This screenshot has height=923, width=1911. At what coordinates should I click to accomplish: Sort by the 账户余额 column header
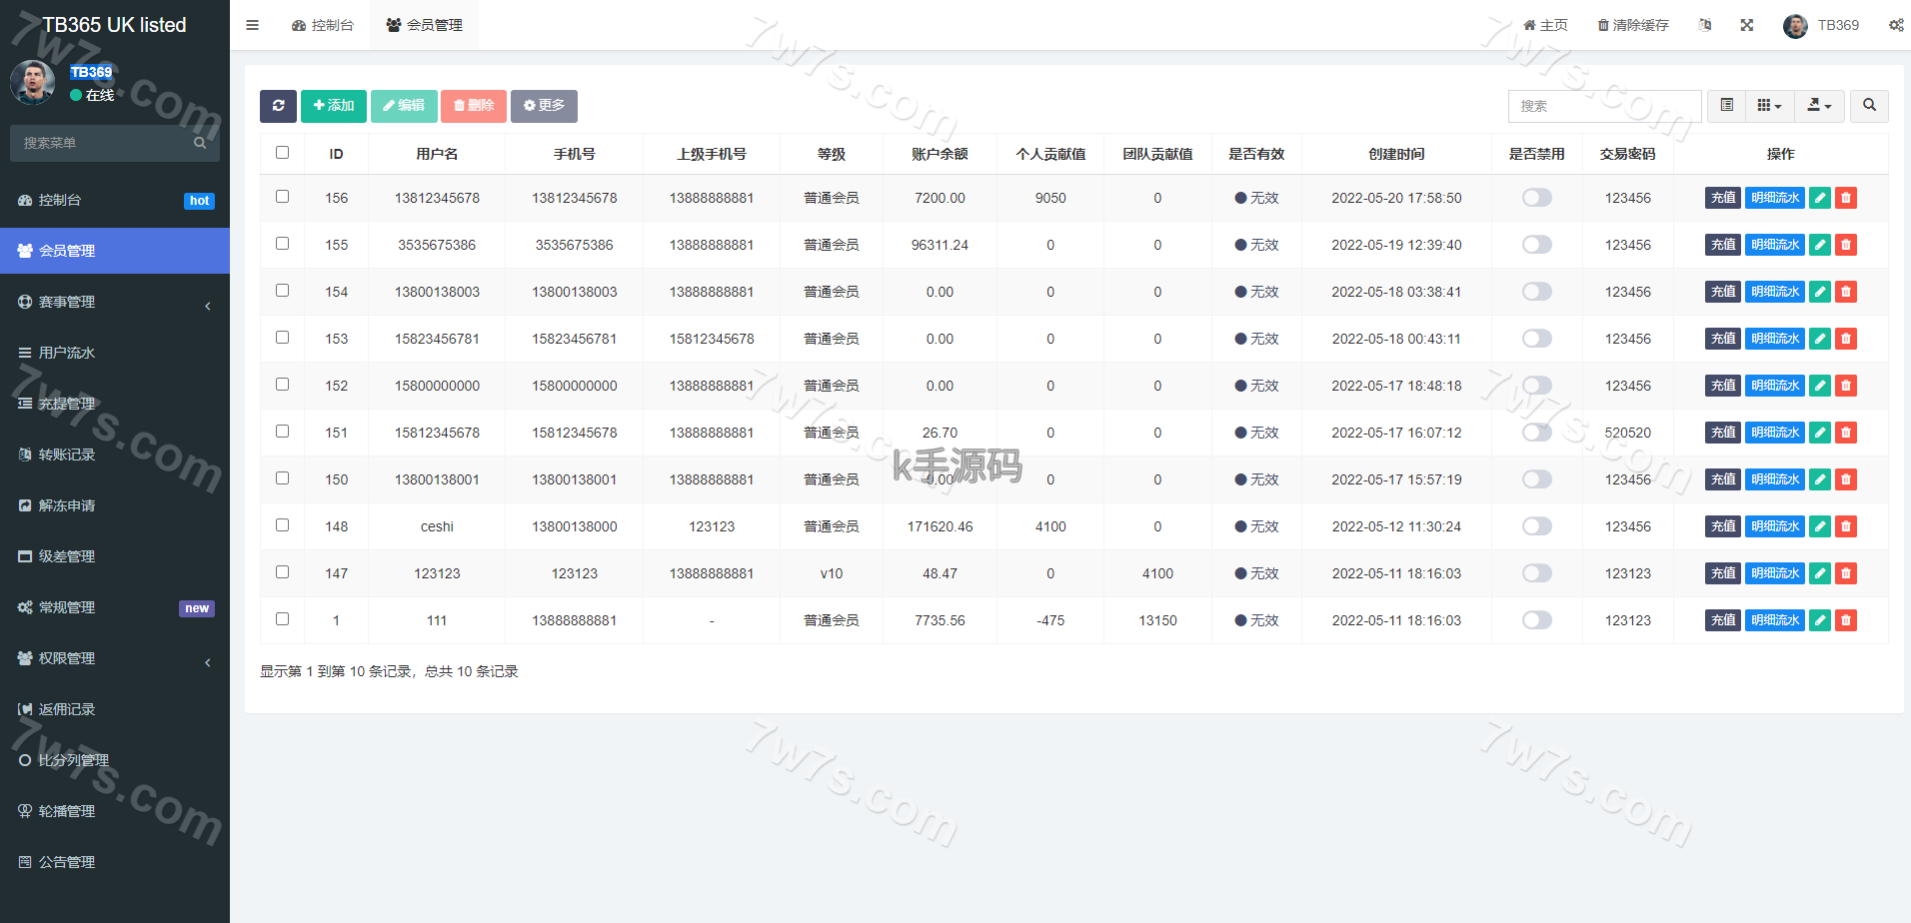(x=940, y=154)
